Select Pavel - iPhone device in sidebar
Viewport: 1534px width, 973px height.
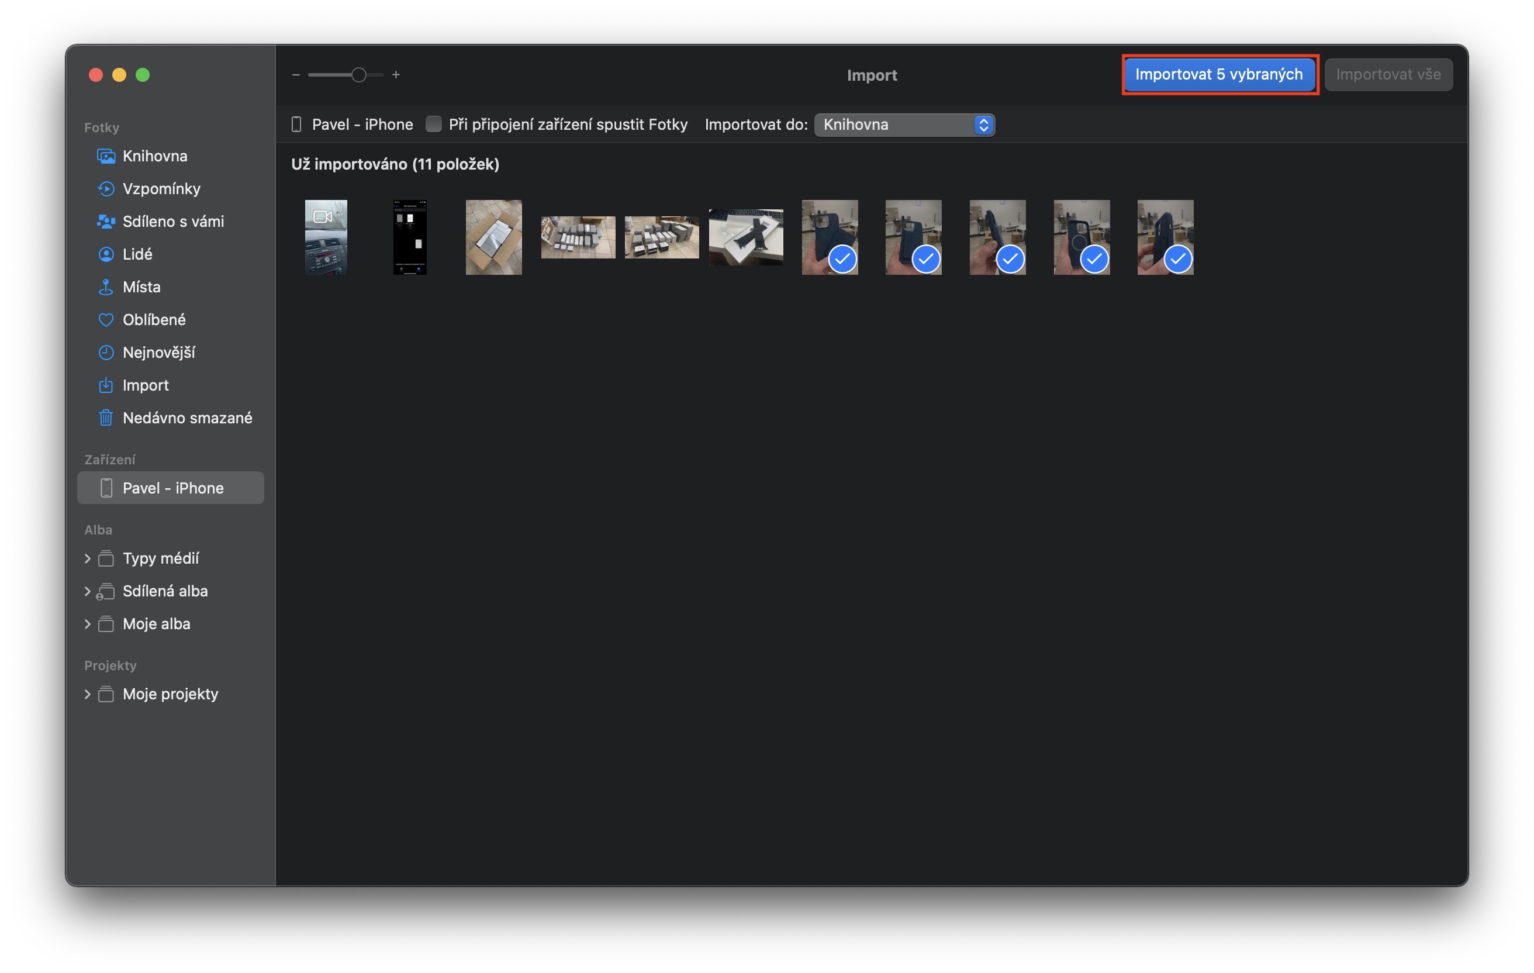pyautogui.click(x=172, y=488)
